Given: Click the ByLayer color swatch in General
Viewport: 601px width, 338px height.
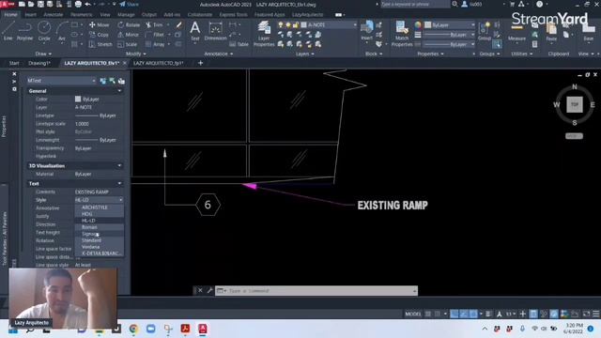Looking at the screenshot, I should pyautogui.click(x=78, y=99).
